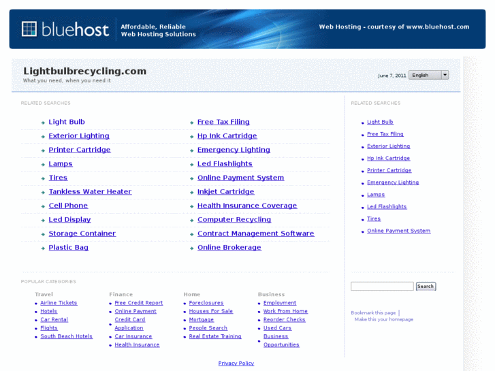Open the main Emergency Lighting link
The height and width of the screenshot is (371, 495).
tap(234, 150)
